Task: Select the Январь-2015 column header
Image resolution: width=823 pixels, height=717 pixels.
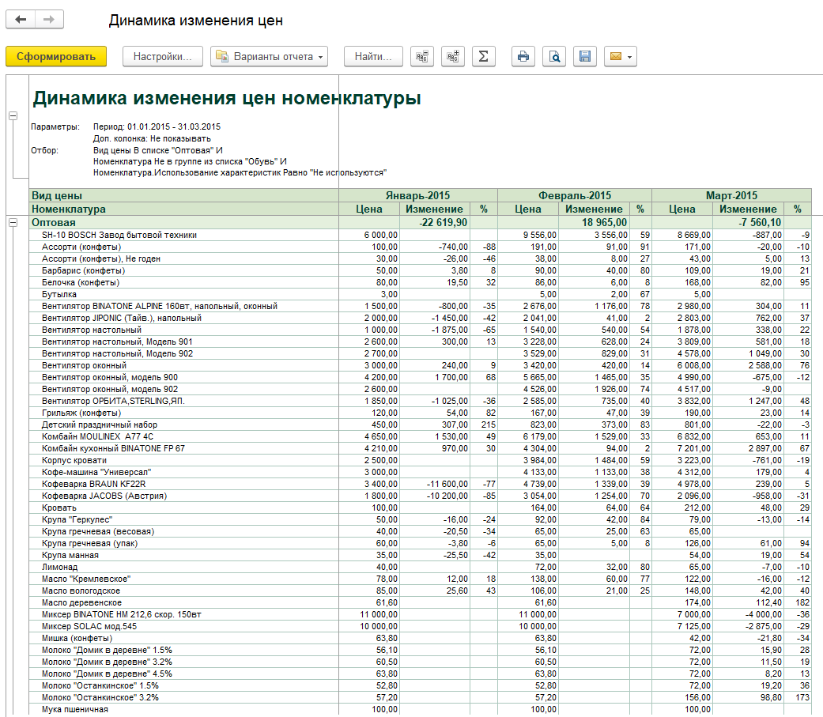Action: 417,195
